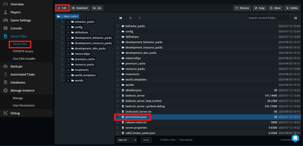Tick the allowlist.json file checkbox

118,90
